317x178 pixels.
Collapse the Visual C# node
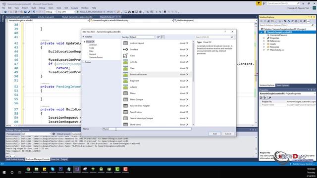point(85,42)
